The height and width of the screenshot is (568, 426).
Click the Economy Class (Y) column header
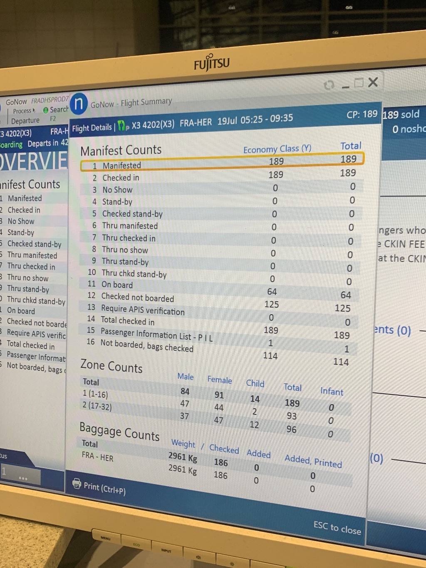[277, 149]
